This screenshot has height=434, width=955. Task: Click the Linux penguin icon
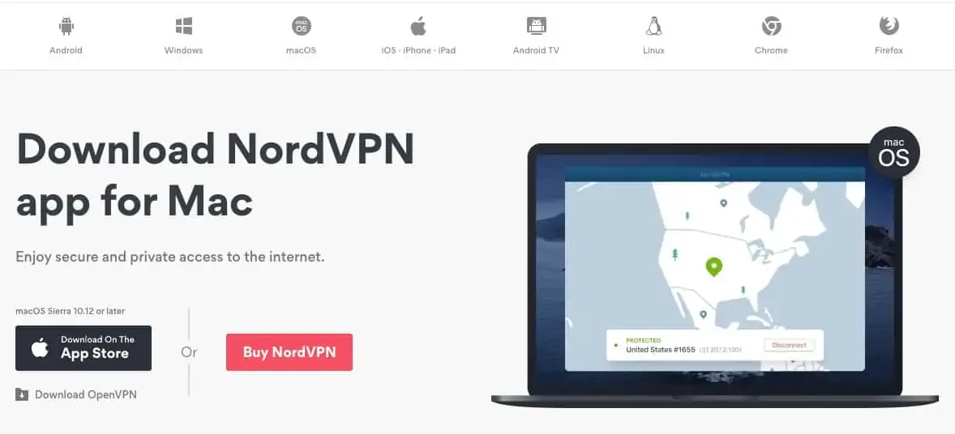(x=653, y=26)
